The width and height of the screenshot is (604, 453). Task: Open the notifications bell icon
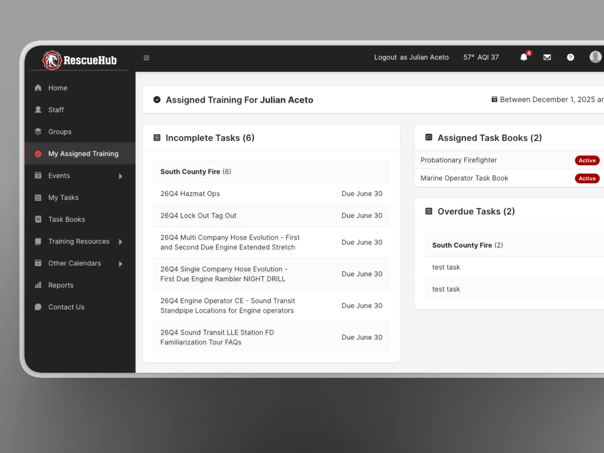pos(524,57)
